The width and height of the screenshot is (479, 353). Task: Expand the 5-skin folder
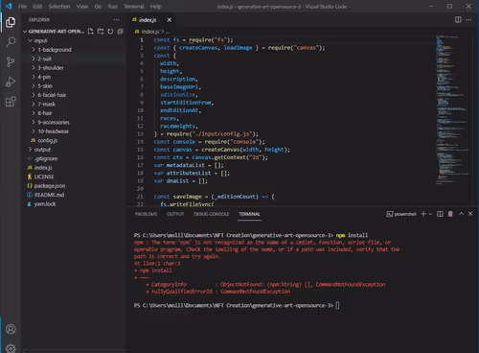(x=45, y=86)
